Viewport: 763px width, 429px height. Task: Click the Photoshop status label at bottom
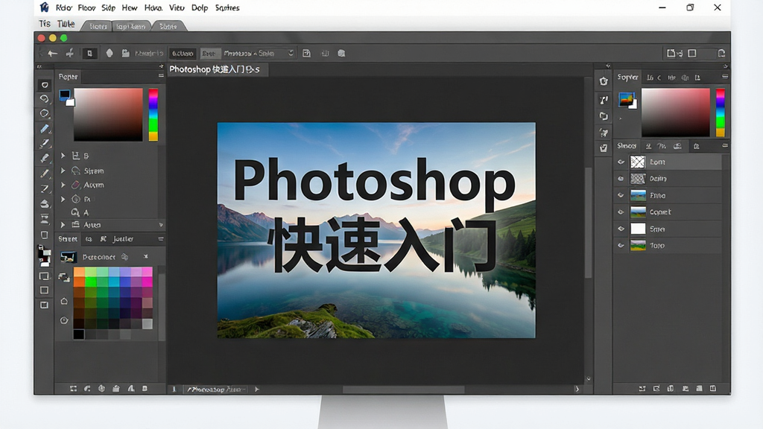coord(215,389)
